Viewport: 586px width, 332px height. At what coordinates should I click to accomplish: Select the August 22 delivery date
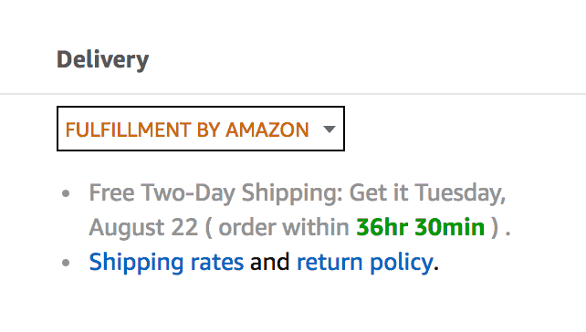click(x=143, y=227)
